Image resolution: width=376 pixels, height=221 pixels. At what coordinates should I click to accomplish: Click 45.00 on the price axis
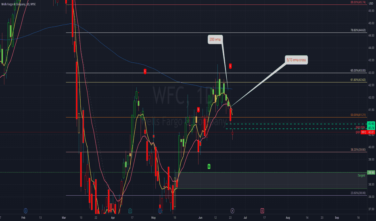coord(371,23)
